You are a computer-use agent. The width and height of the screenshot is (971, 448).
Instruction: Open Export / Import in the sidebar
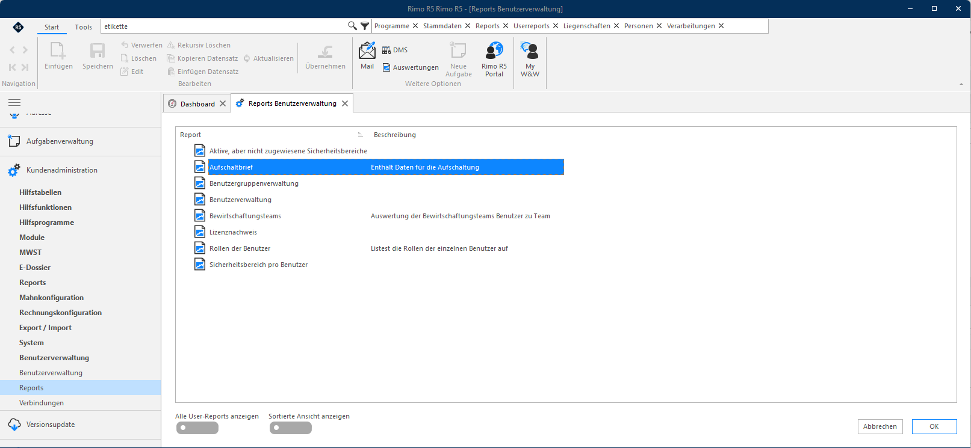81,328
